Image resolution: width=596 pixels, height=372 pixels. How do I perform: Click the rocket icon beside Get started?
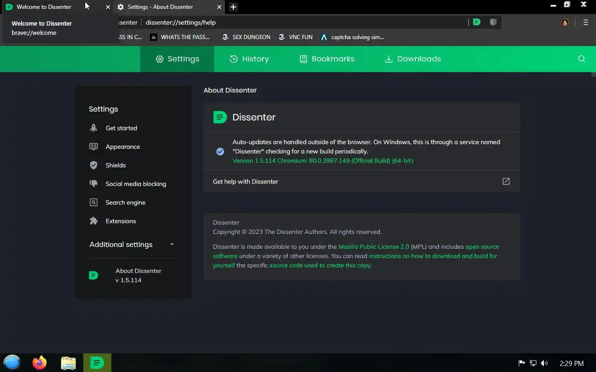coord(94,128)
